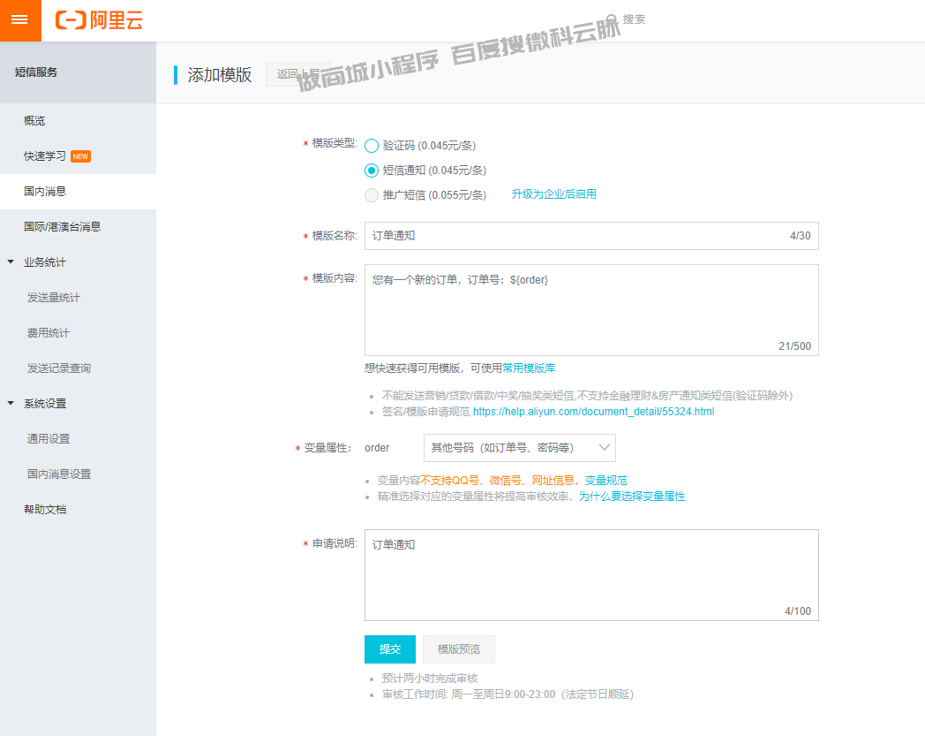This screenshot has height=736, width=925.
Task: Follow the 升级为企业后启用 link
Action: (553, 194)
